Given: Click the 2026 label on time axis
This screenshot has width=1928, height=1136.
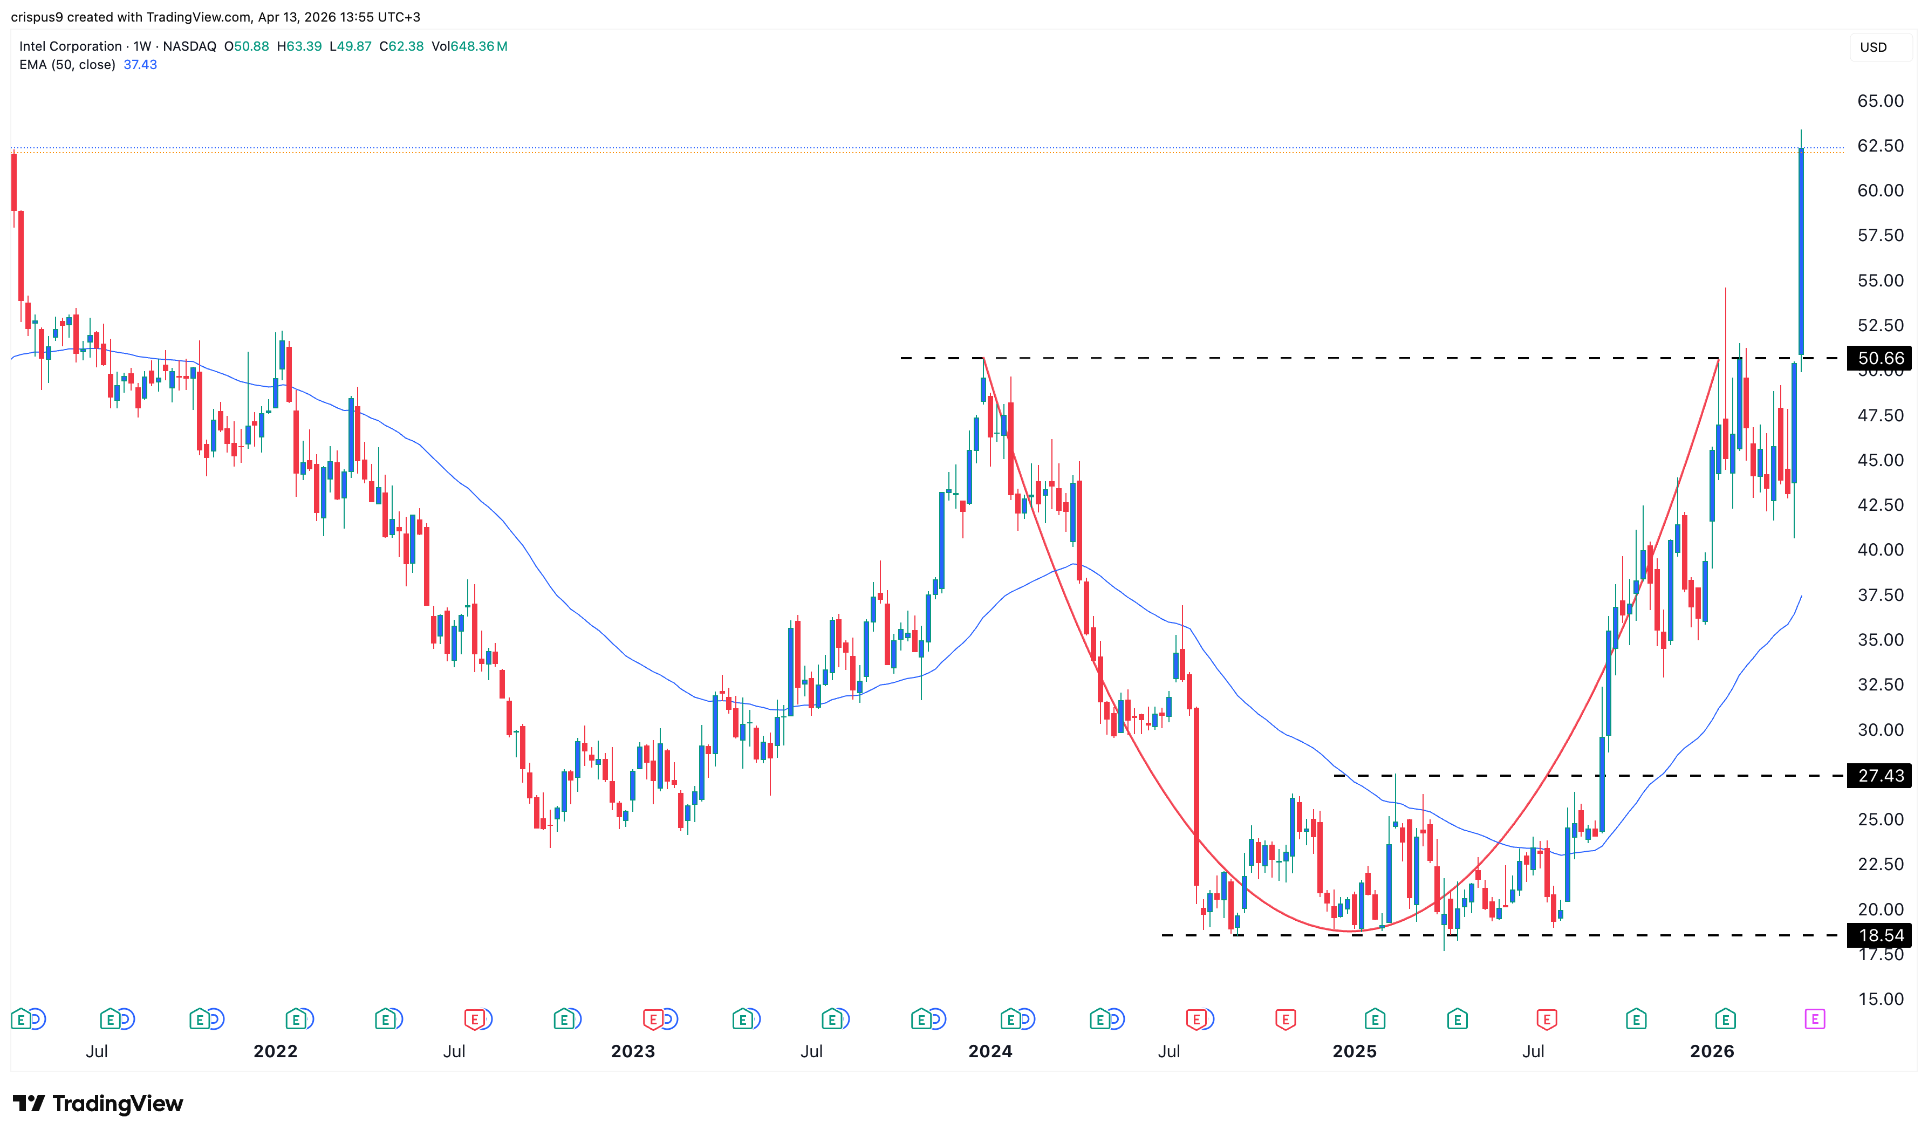Looking at the screenshot, I should pos(1711,1051).
